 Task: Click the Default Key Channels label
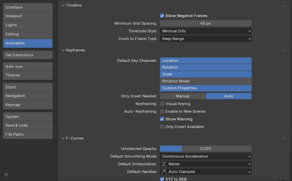point(137,61)
